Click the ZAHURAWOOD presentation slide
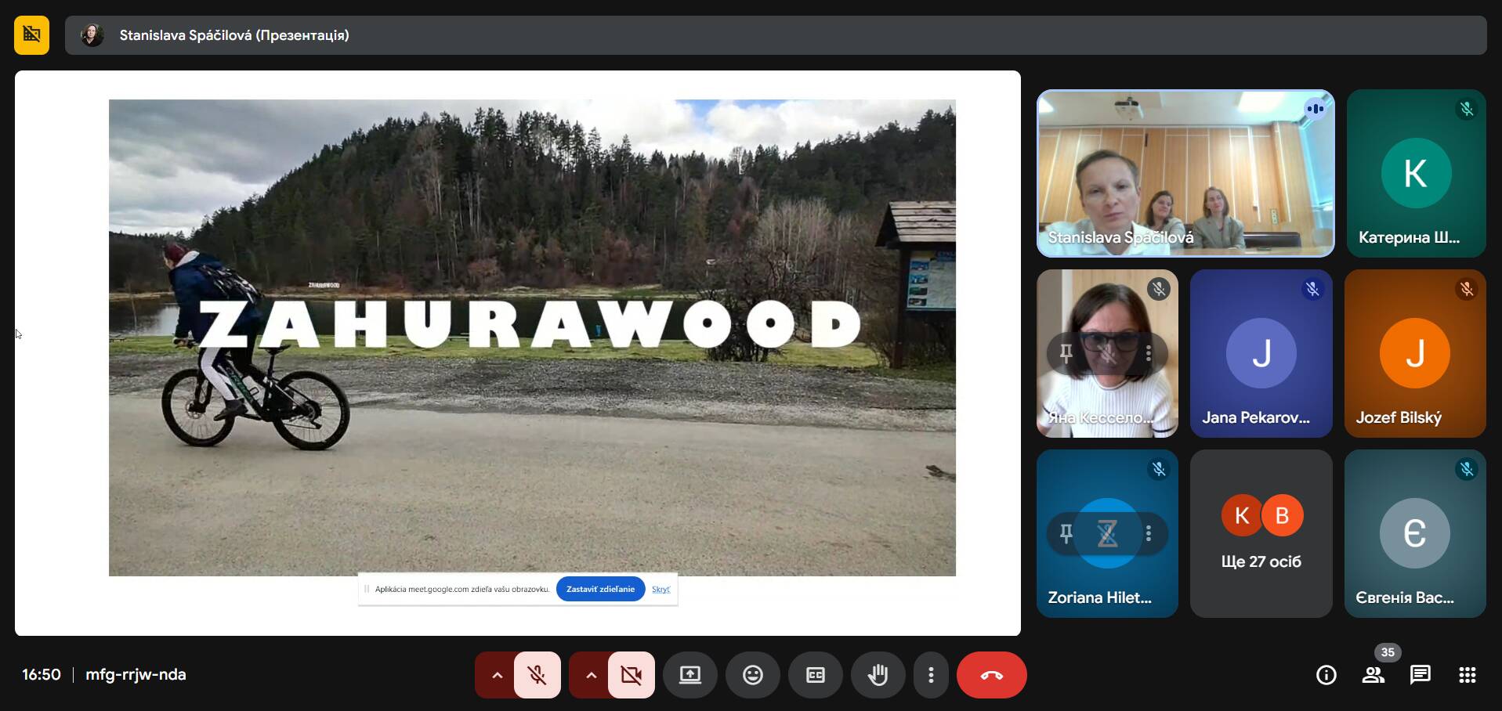Image resolution: width=1502 pixels, height=711 pixels. (532, 337)
